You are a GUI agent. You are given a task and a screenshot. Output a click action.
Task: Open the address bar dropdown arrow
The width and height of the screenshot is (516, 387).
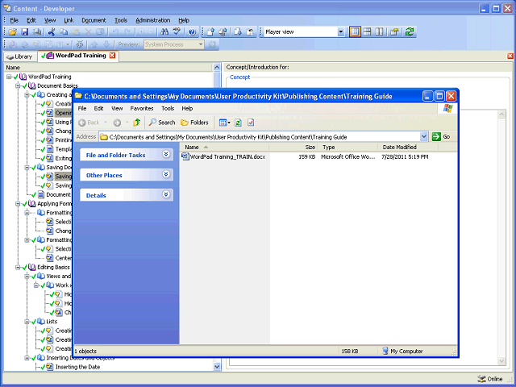tap(424, 136)
